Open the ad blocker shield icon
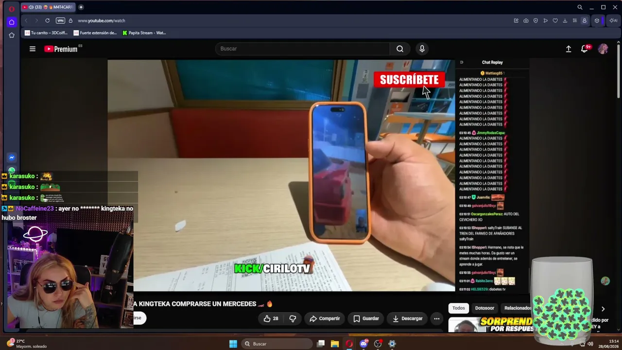The width and height of the screenshot is (622, 350). [536, 20]
